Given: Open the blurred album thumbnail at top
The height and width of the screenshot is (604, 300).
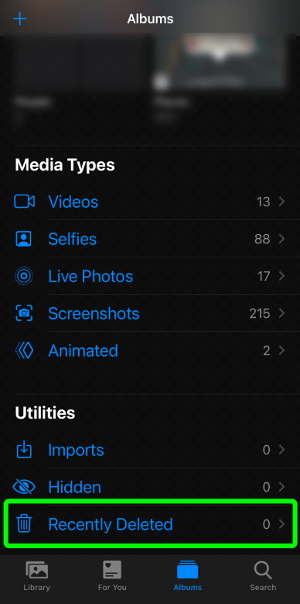Looking at the screenshot, I should point(220,61).
